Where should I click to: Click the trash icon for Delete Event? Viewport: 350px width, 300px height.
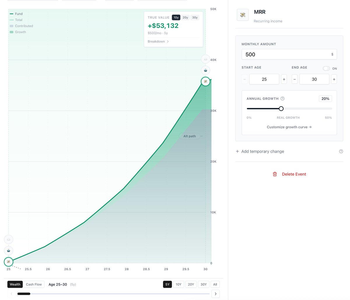(275, 174)
